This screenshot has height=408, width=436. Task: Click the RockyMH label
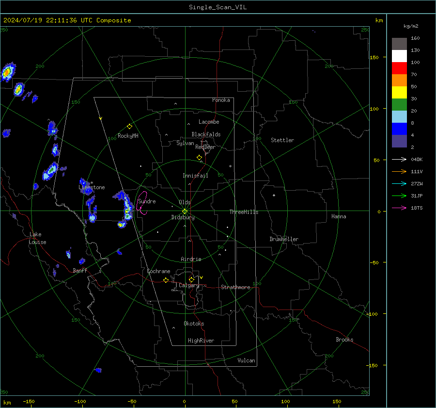(x=128, y=136)
